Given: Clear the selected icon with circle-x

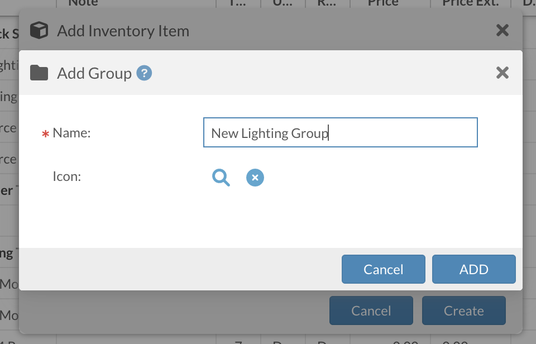Looking at the screenshot, I should click(x=255, y=178).
